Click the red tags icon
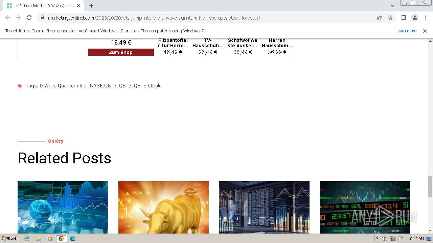 [x=20, y=86]
